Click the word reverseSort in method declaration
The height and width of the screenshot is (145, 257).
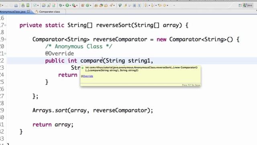pyautogui.click(x=114, y=25)
